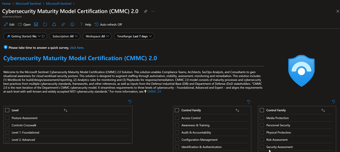Open the ellipsis more options menu
340x152 pixels.
pos(153,11)
